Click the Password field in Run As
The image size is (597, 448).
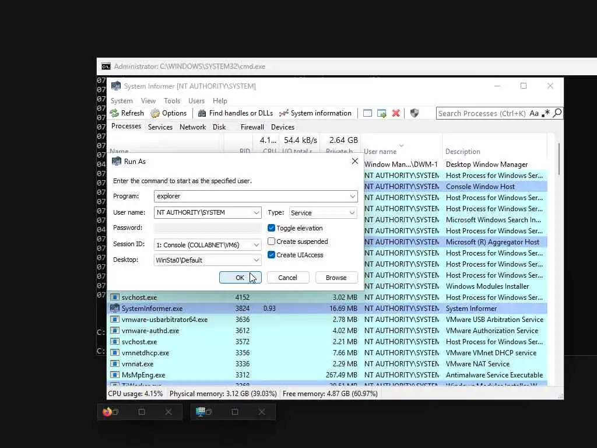click(208, 228)
